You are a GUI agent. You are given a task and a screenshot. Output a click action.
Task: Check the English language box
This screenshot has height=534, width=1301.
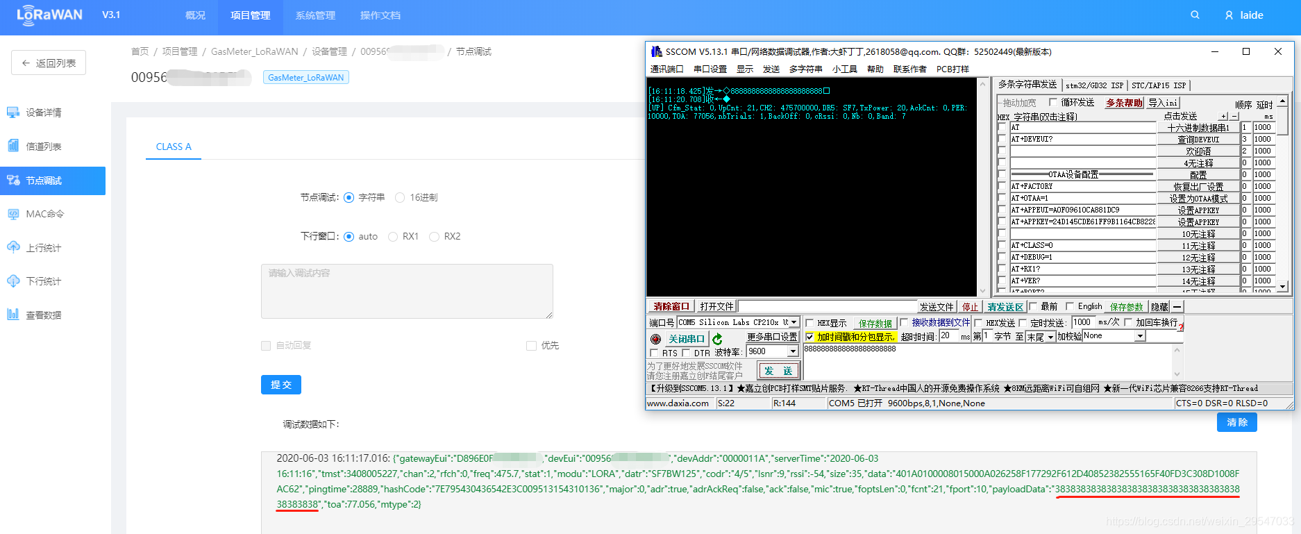[1070, 306]
